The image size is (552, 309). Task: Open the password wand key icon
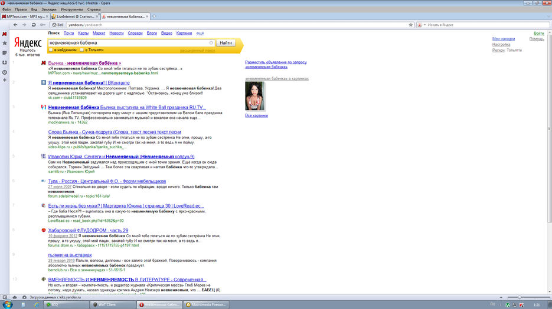point(43,25)
